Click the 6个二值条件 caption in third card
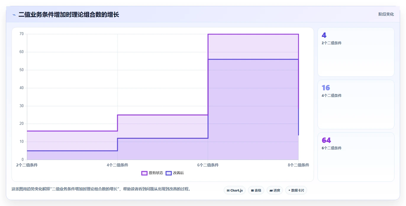This screenshot has width=406, height=206. 331,148
